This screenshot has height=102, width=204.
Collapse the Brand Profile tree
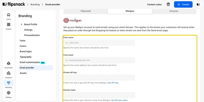[x=22, y=24]
